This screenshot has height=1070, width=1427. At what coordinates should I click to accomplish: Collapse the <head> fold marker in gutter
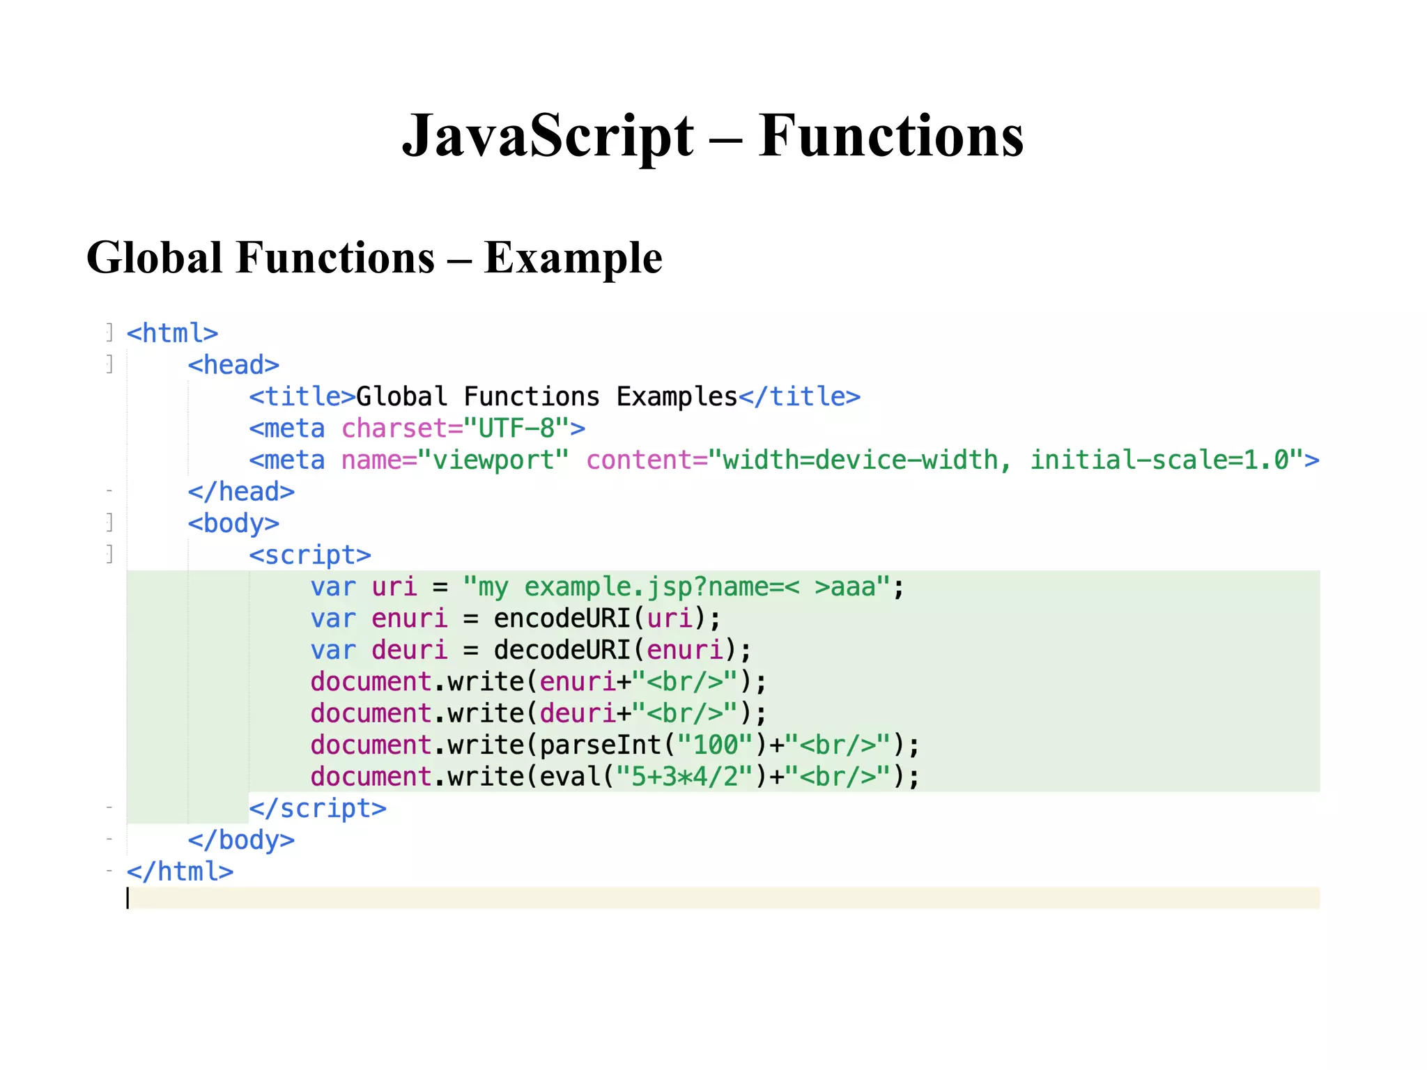coord(109,364)
